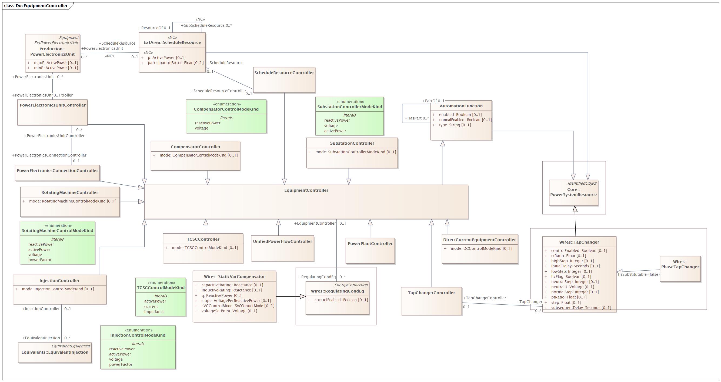Select the EquipmentController class box

point(306,204)
